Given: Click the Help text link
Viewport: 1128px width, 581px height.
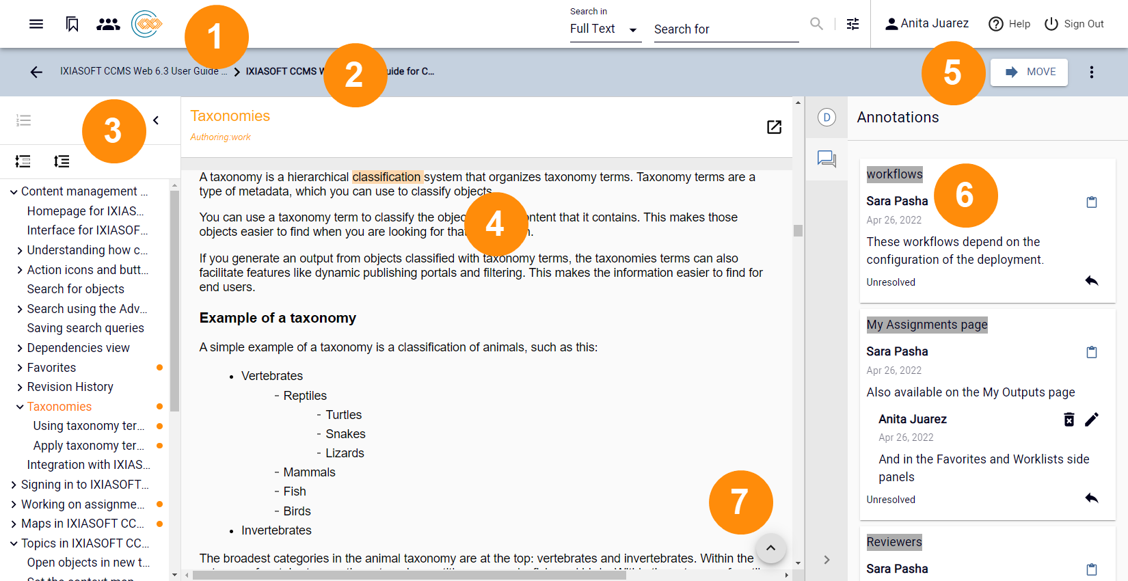Looking at the screenshot, I should tap(1019, 24).
